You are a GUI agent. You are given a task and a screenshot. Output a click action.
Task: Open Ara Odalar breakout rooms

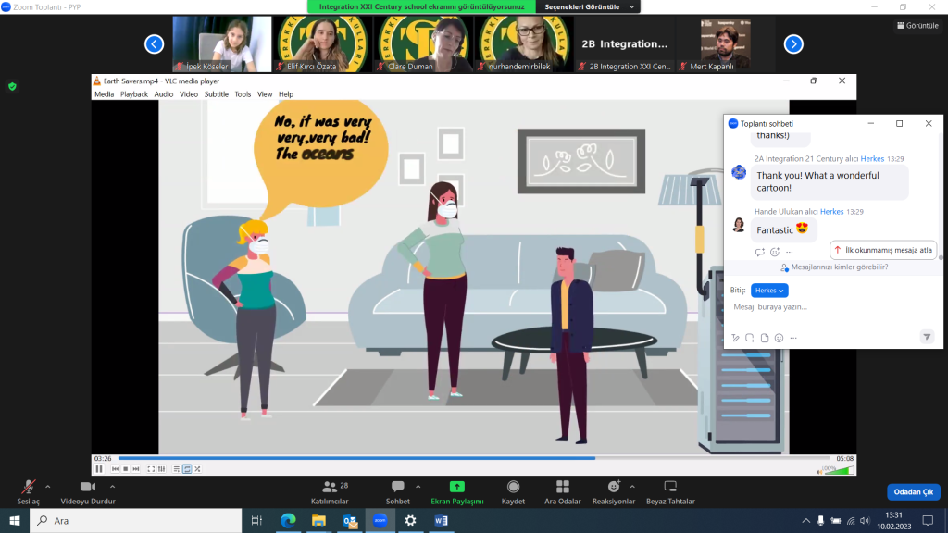point(562,487)
